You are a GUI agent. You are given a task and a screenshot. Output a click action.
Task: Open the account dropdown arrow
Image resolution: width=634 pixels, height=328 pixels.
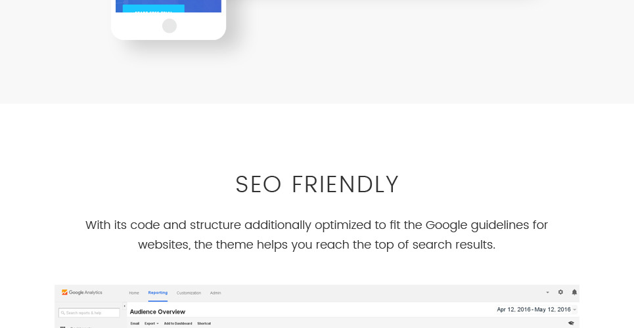click(x=547, y=293)
